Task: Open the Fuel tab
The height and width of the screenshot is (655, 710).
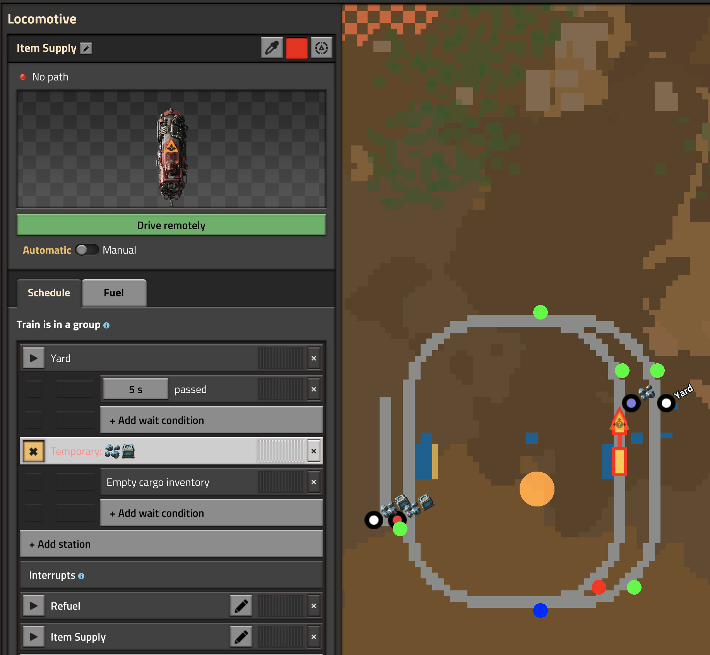Action: point(114,293)
